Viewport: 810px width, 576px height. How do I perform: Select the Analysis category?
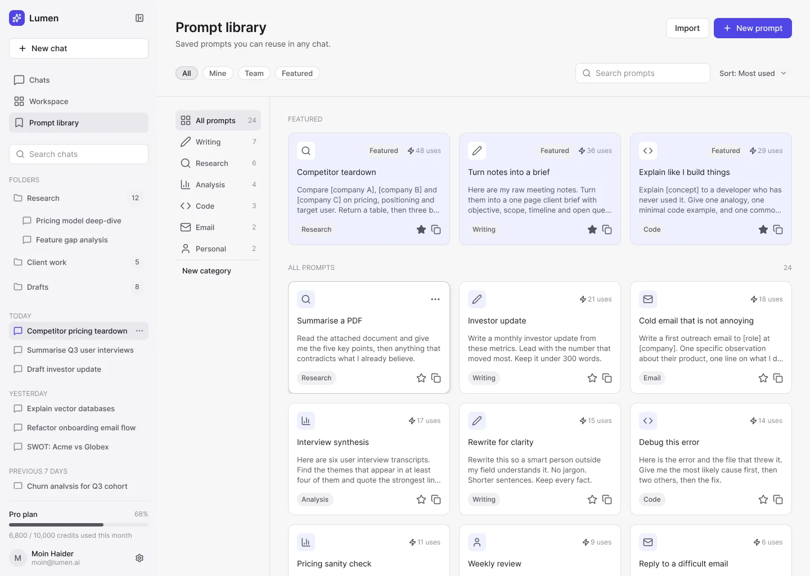(x=218, y=184)
